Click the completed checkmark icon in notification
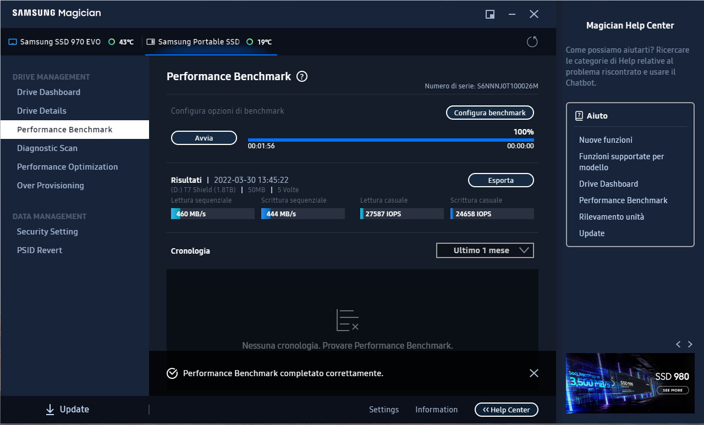This screenshot has height=425, width=704. click(172, 373)
